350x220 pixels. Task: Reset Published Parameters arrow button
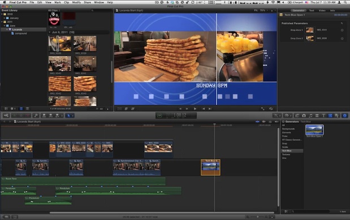(342, 23)
